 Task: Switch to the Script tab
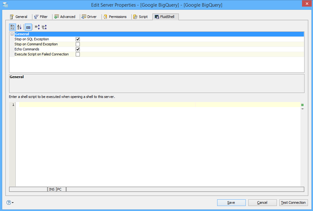[140, 17]
